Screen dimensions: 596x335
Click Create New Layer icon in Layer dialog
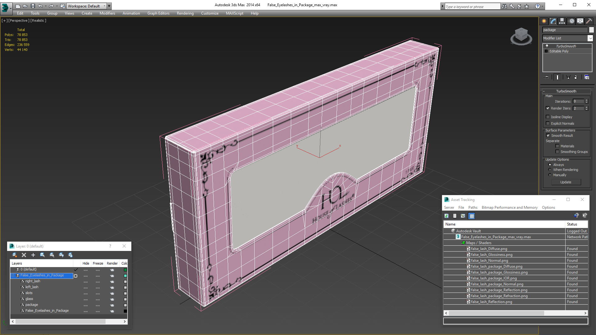point(14,255)
